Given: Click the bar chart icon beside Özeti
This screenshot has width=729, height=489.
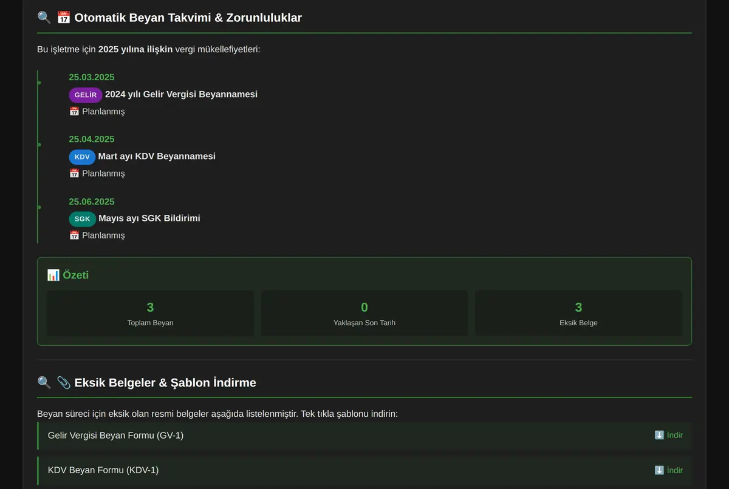Looking at the screenshot, I should pyautogui.click(x=53, y=275).
